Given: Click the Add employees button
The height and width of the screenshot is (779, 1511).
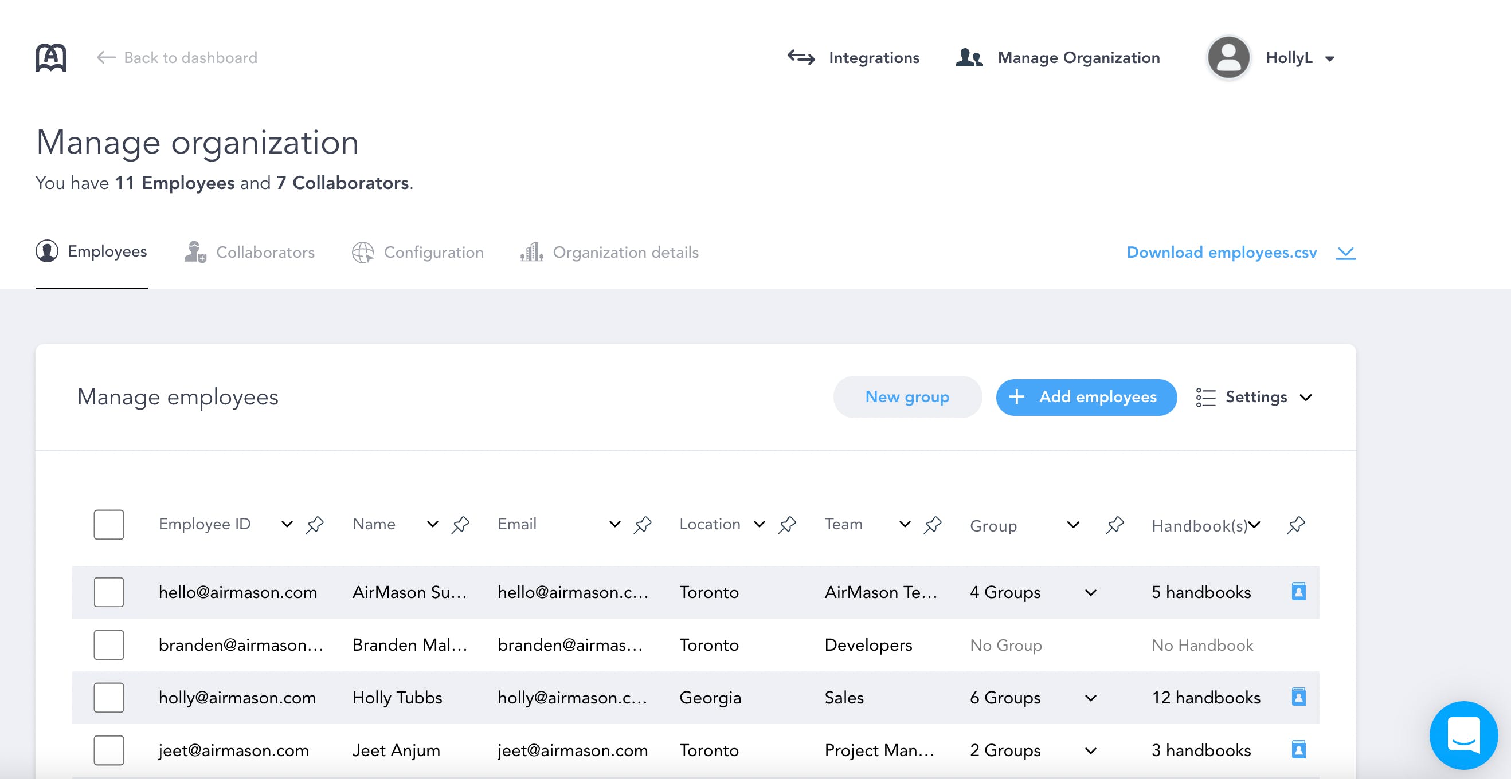Looking at the screenshot, I should pyautogui.click(x=1086, y=397).
